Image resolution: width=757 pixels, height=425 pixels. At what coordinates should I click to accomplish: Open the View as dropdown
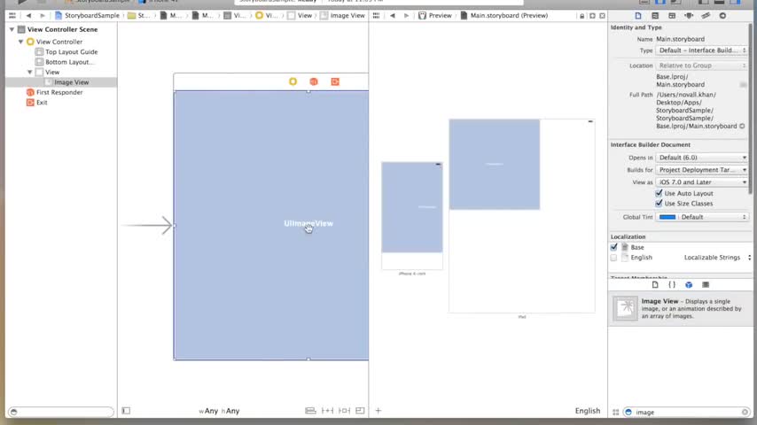[701, 182]
